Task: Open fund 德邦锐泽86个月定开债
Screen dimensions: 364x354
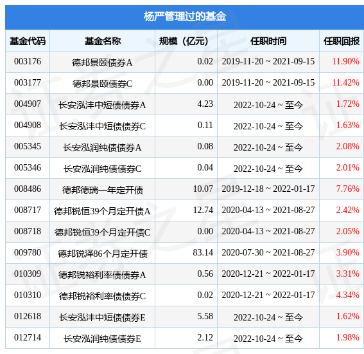Action: [x=102, y=254]
